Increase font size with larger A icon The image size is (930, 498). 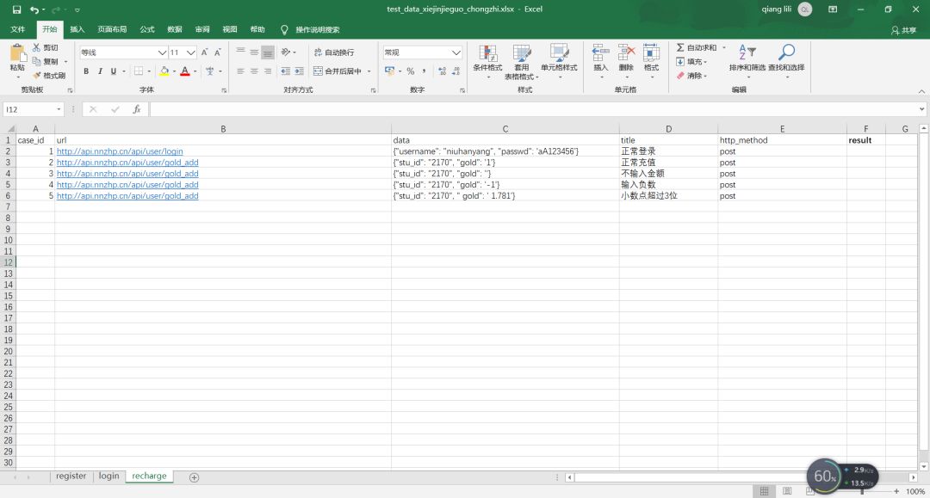pos(205,52)
